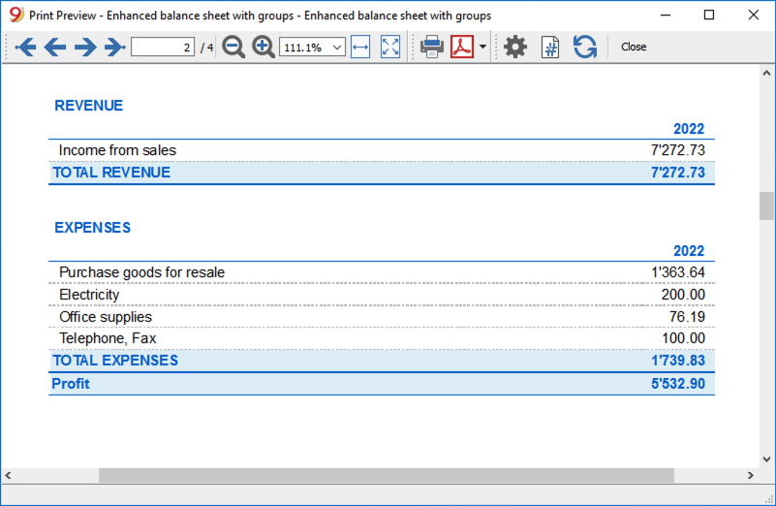Click the 76.19 office supplies amount
776x506 pixels.
687,317
